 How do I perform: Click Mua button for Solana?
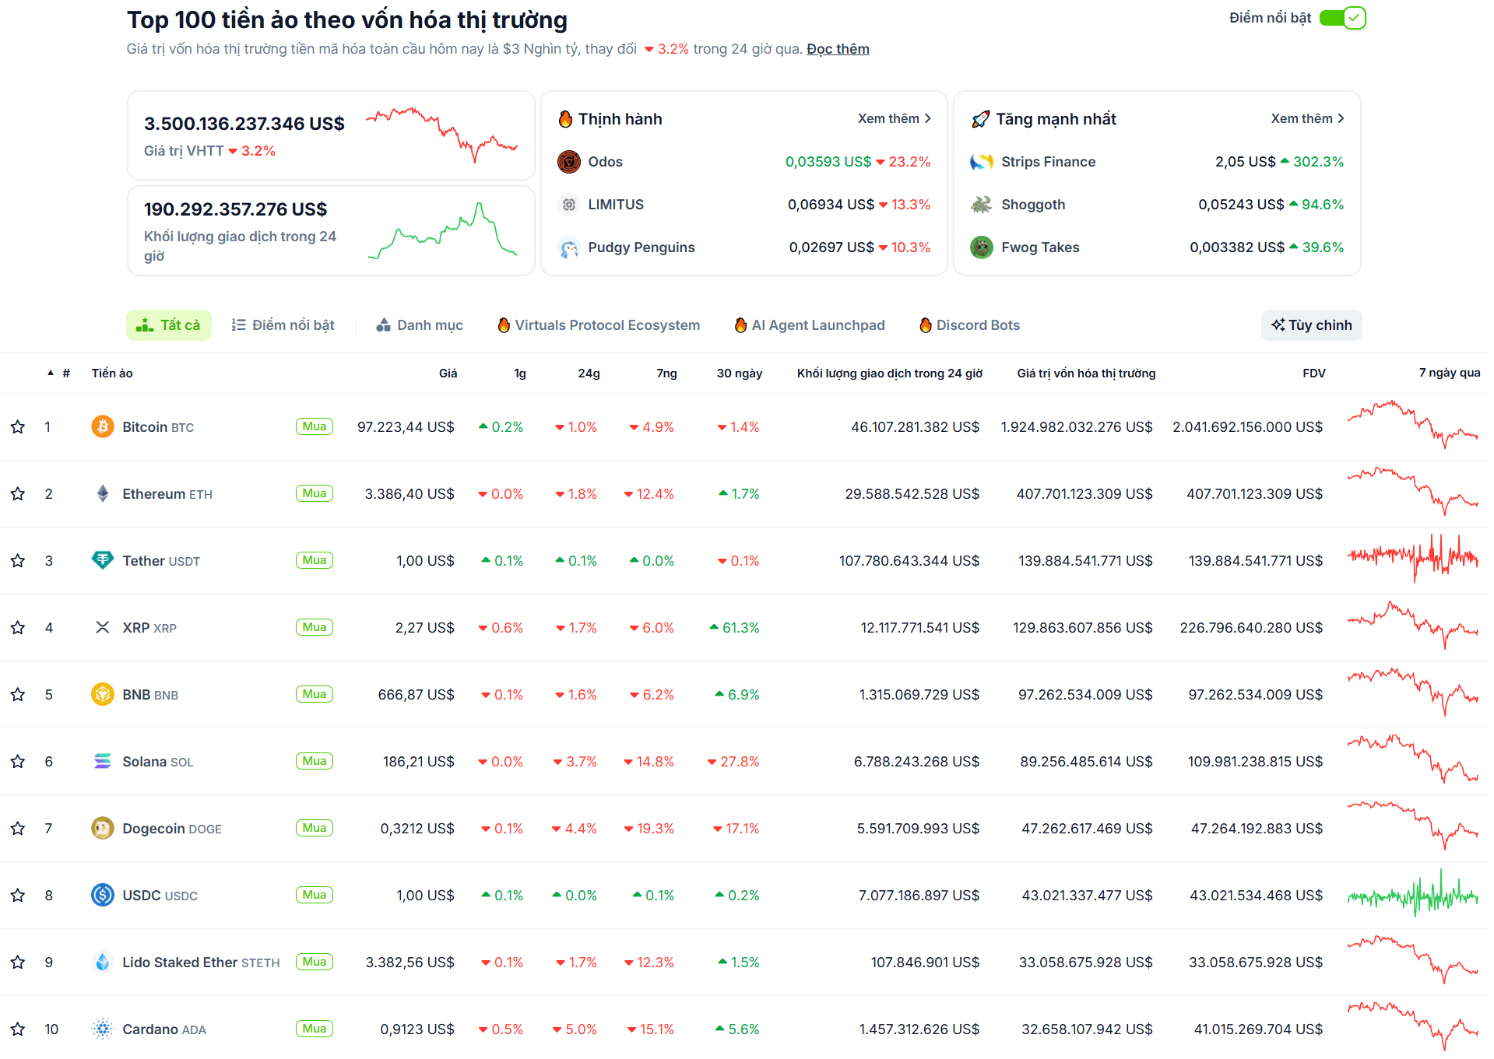click(x=315, y=761)
